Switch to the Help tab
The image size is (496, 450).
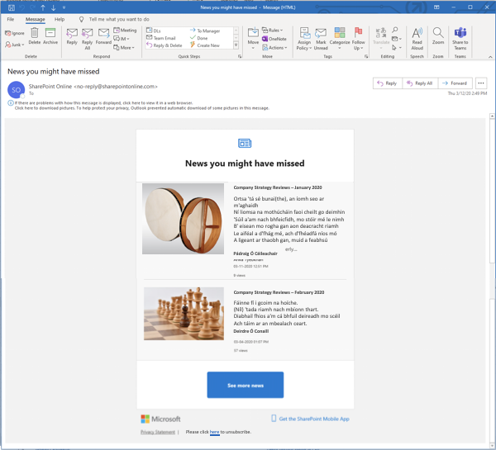click(60, 18)
